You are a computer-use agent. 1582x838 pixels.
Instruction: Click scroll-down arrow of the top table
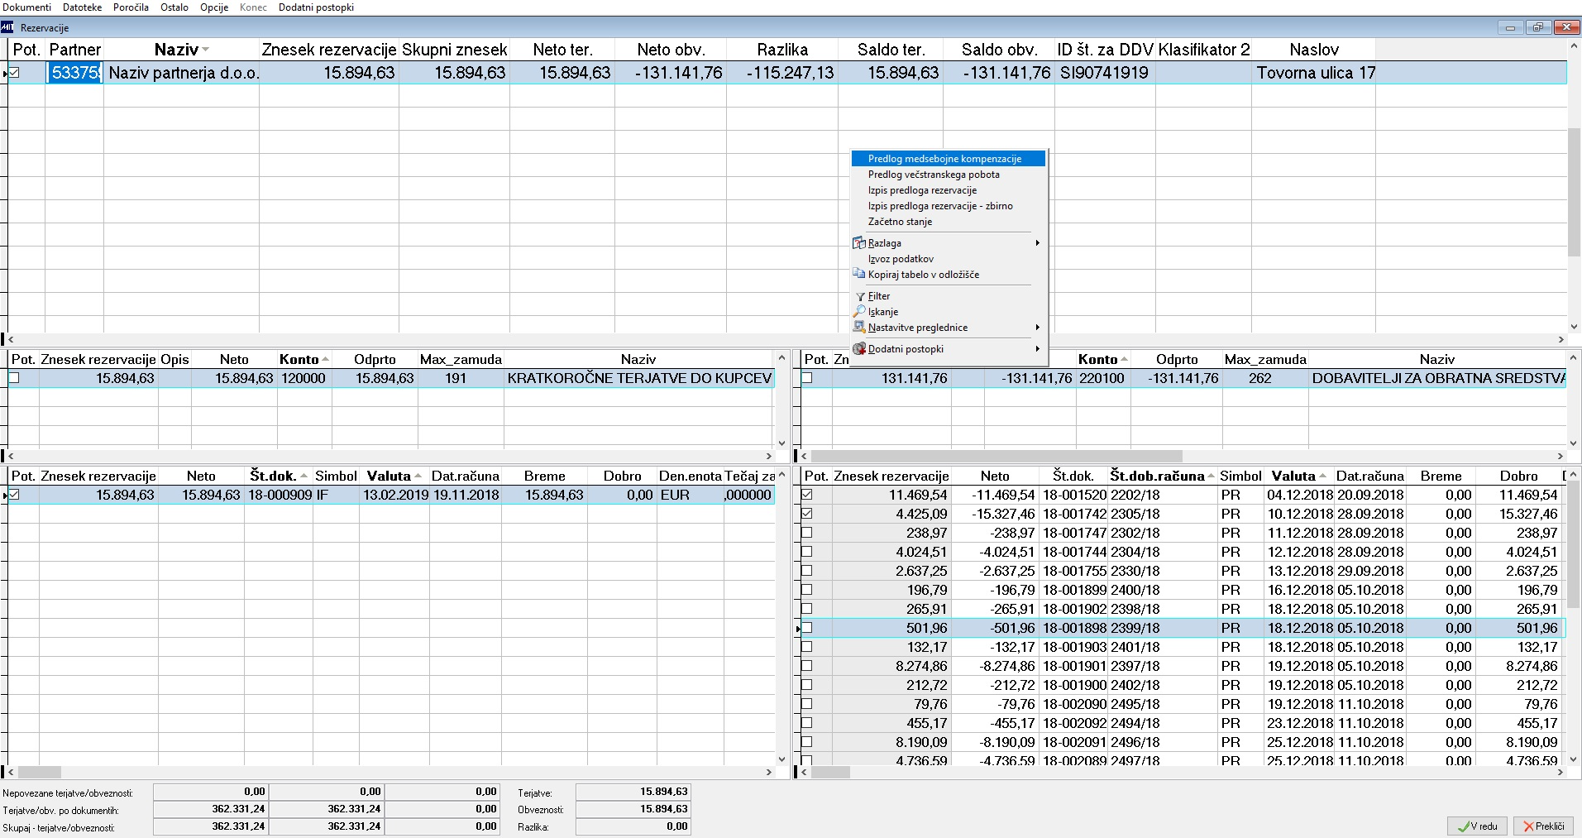(x=1574, y=327)
